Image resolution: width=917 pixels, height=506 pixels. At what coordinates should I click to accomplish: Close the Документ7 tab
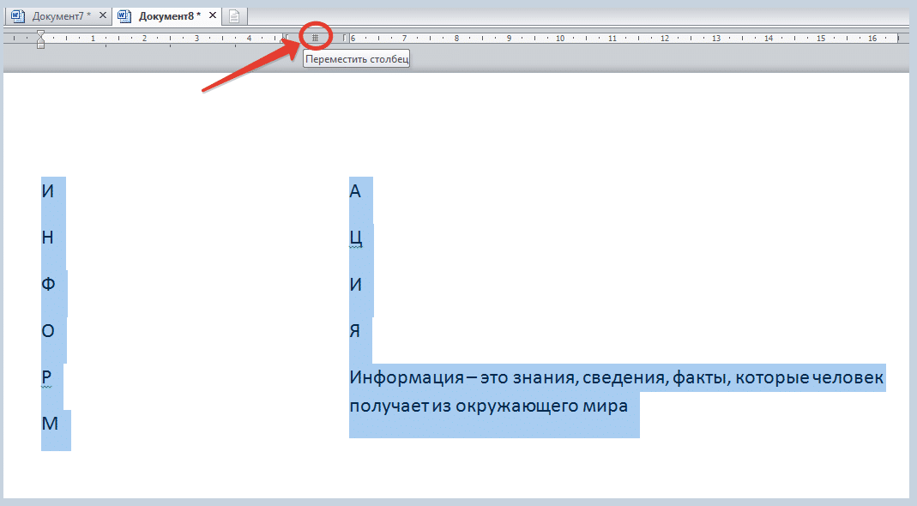point(103,15)
